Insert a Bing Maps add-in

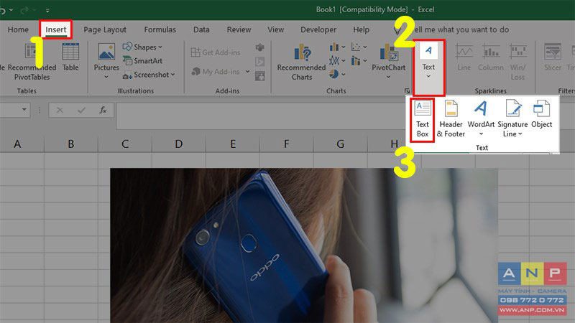[259, 47]
